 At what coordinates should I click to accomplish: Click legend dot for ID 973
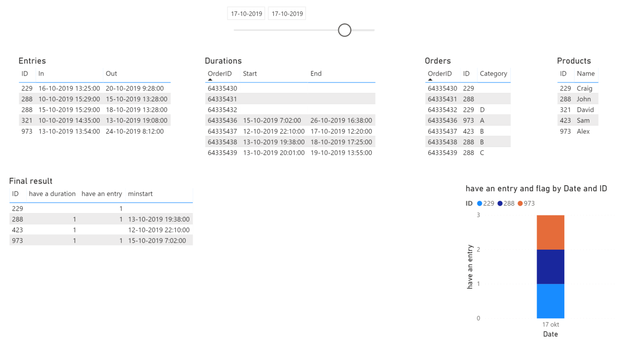pyautogui.click(x=520, y=204)
